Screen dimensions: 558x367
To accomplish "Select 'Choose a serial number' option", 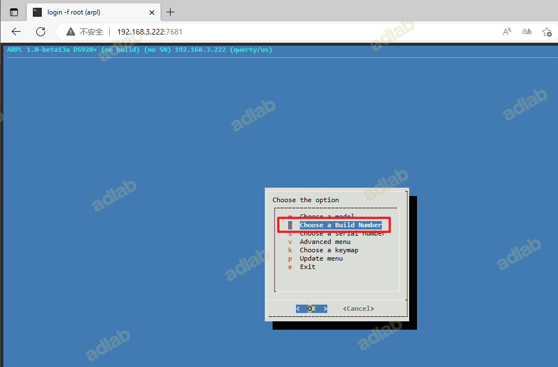I will [x=342, y=233].
